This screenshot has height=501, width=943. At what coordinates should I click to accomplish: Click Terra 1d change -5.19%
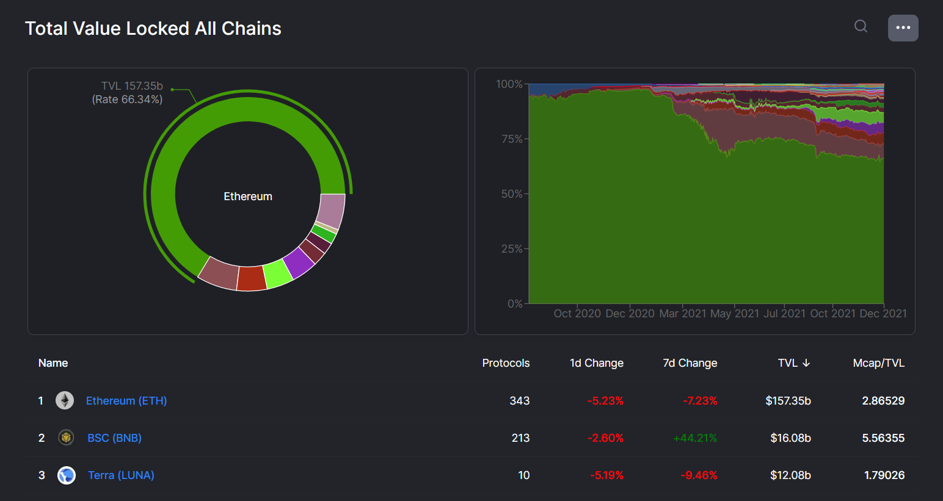point(606,475)
